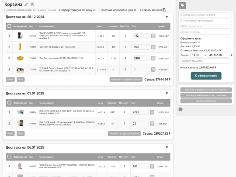
Task: Click the Введите промокод field
Action: [x=205, y=61]
